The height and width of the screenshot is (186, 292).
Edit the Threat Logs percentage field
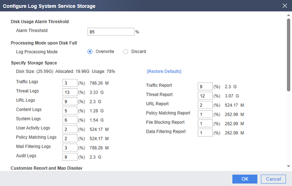[x=70, y=92]
